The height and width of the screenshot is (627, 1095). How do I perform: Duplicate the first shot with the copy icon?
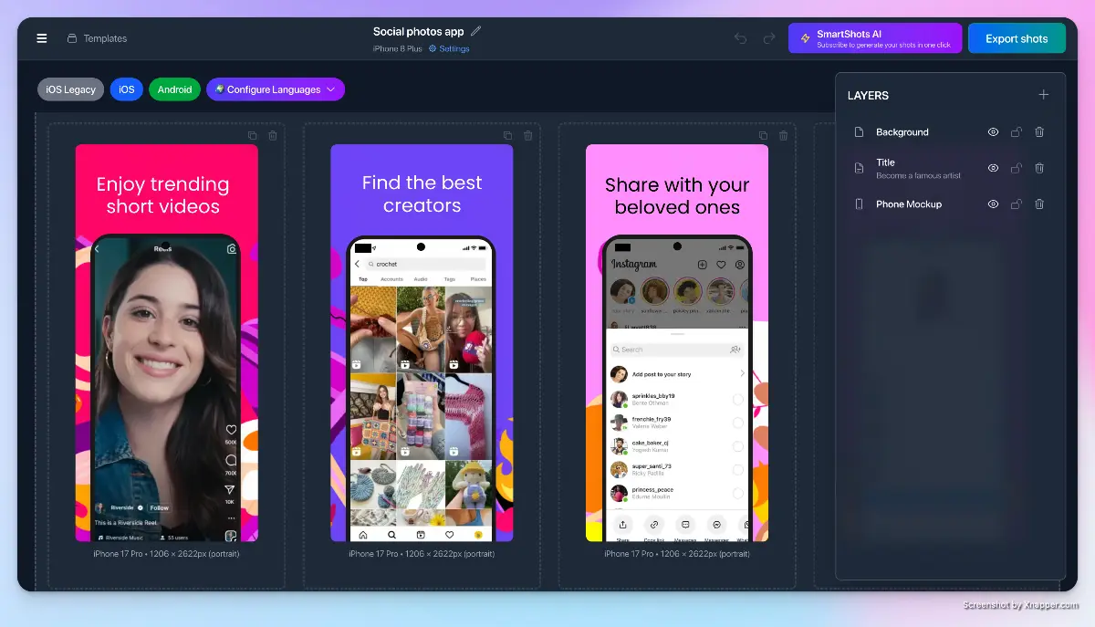[x=253, y=135]
